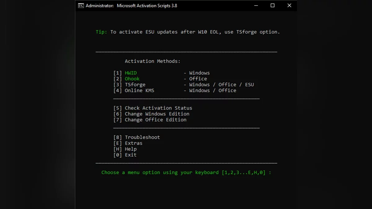
Task: Maximize the console window
Action: point(272,6)
